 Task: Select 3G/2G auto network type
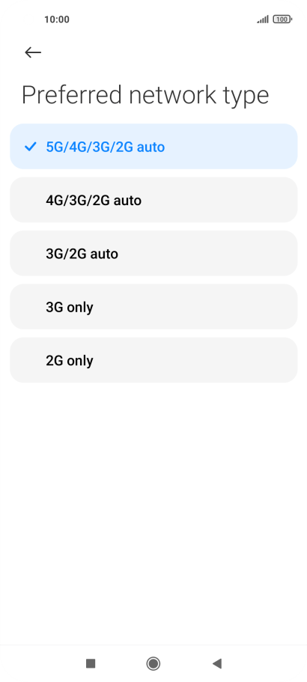(153, 254)
